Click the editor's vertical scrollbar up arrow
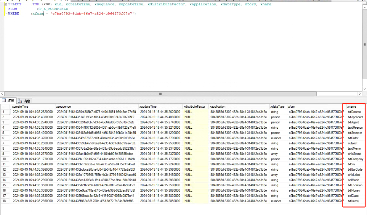Viewport: 367px width, 215px height. [364, 7]
